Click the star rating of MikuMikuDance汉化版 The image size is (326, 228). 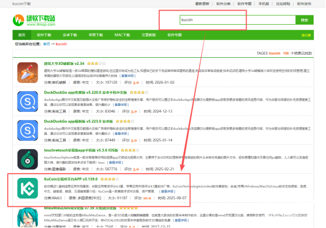click(x=128, y=208)
